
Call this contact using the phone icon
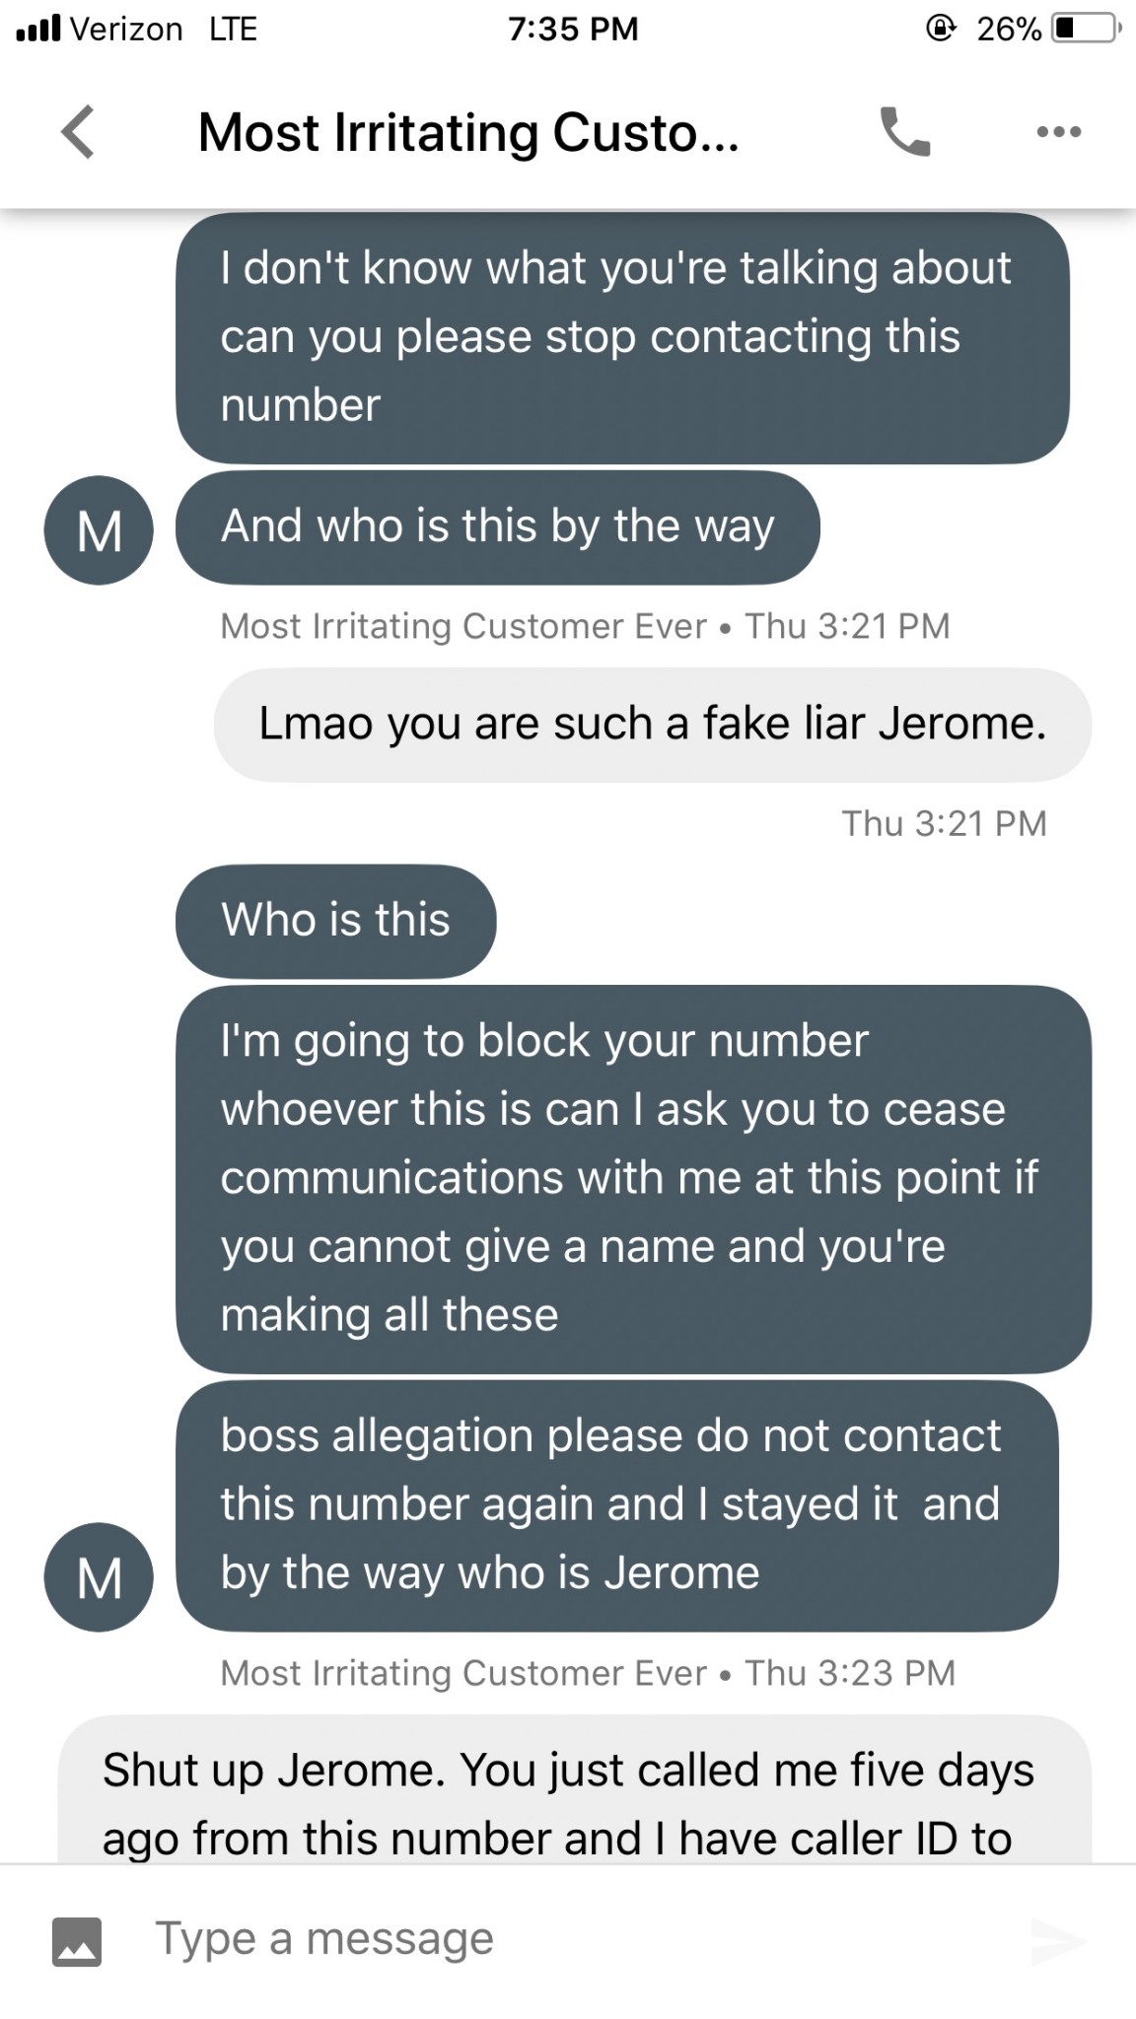tap(904, 132)
